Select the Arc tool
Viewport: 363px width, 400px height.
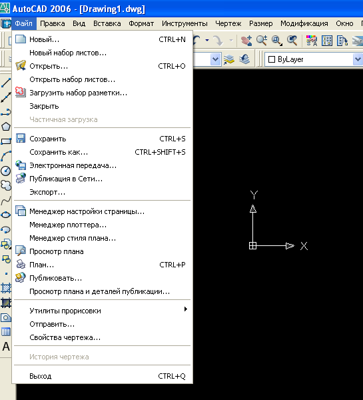point(5,156)
